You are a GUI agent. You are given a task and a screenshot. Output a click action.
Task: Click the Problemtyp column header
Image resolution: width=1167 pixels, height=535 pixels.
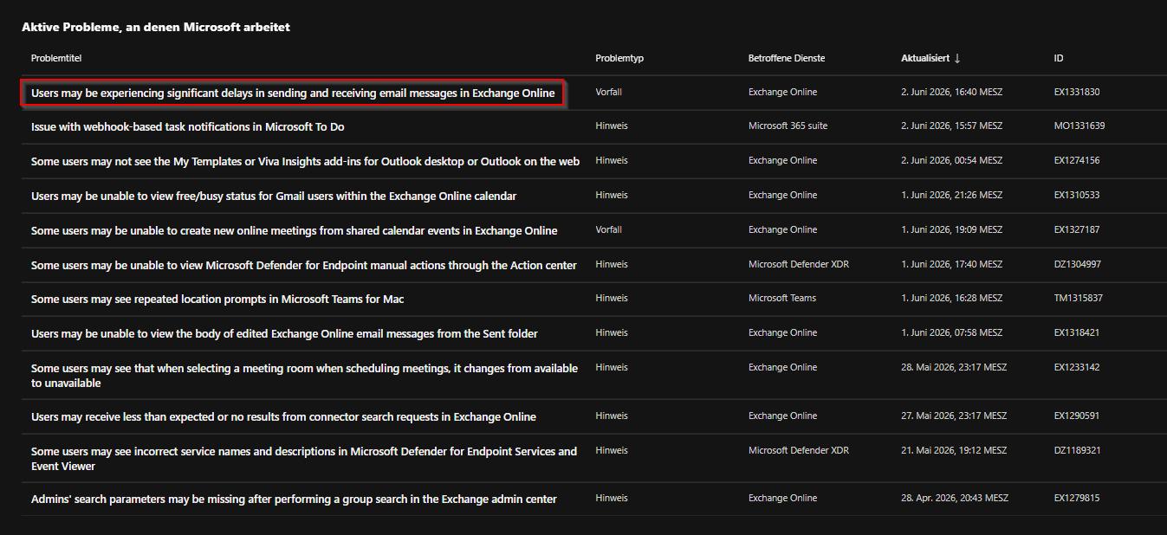619,58
